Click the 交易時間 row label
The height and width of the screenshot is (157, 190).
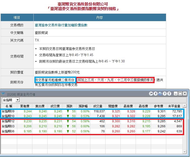(x=17, y=56)
